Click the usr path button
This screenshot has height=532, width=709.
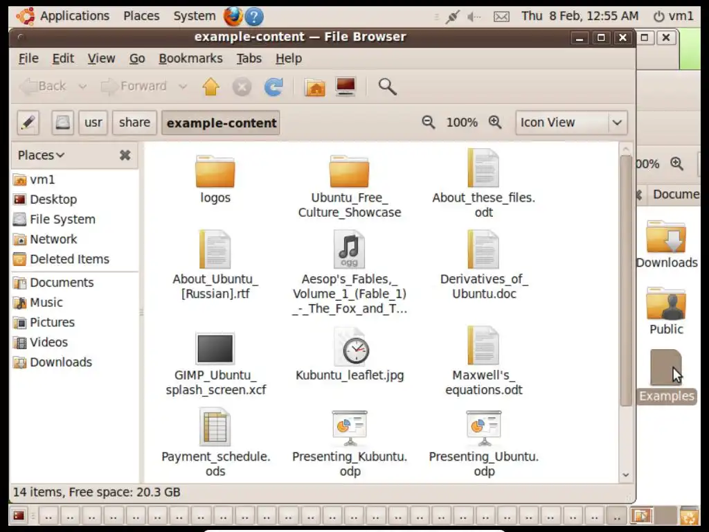[93, 123]
